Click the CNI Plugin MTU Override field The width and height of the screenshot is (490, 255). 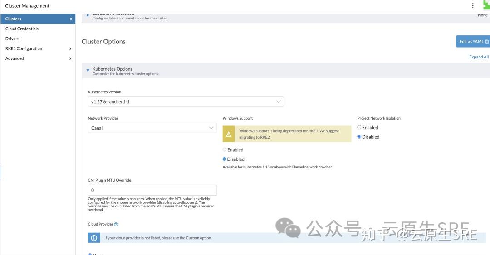[152, 190]
